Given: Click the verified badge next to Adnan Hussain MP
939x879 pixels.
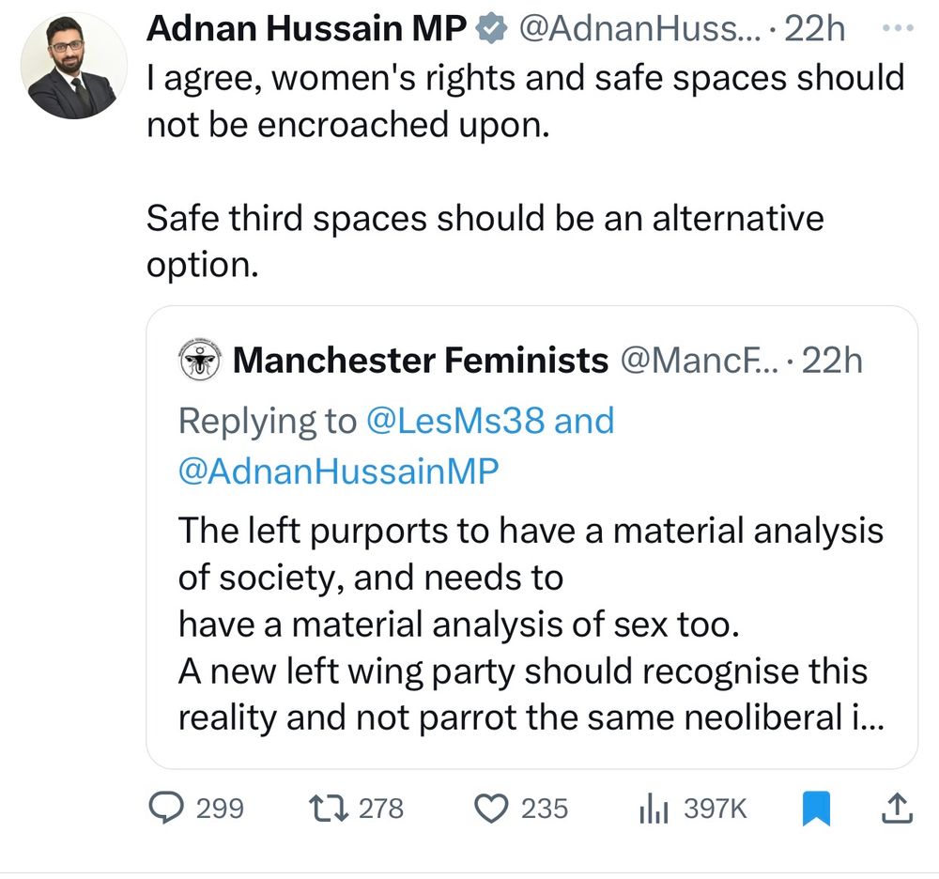Looking at the screenshot, I should 491,28.
